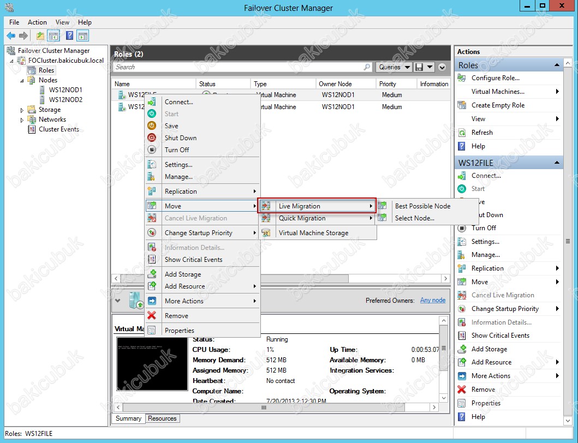This screenshot has width=578, height=443.
Task: Open the Action menu
Action: click(x=37, y=22)
